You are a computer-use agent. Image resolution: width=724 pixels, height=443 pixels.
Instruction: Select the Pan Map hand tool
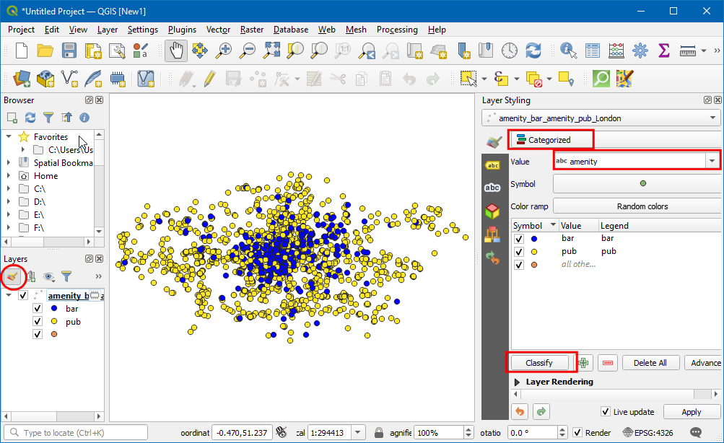[x=177, y=51]
